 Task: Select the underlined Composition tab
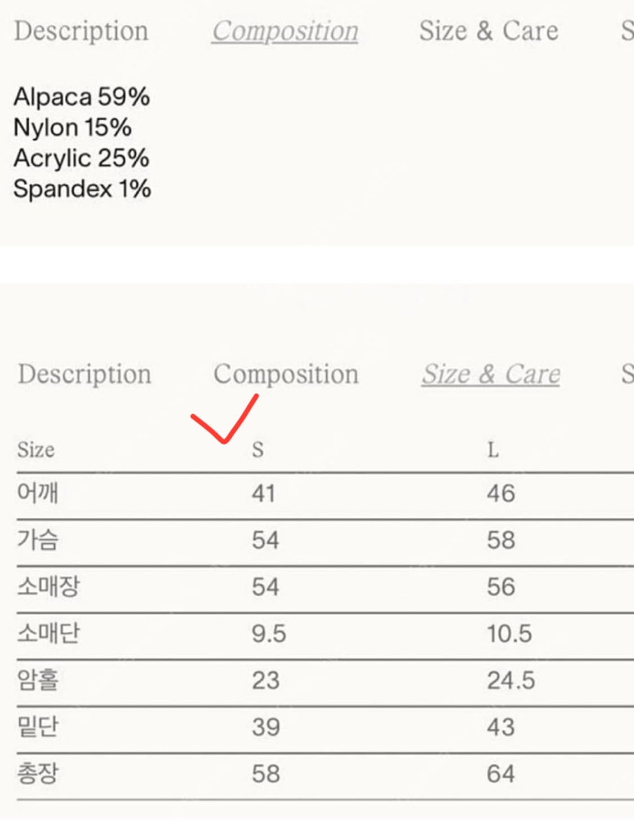[284, 31]
